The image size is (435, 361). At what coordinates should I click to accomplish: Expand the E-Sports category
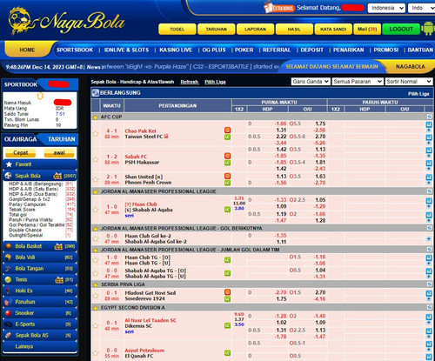coord(40,324)
